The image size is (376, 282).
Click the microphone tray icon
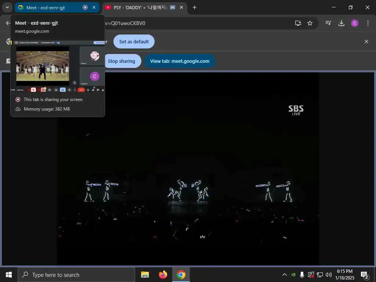[302, 275]
